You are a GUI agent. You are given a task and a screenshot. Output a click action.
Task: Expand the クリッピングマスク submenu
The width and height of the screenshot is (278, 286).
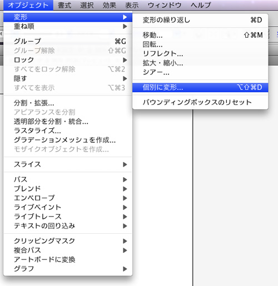(68, 241)
